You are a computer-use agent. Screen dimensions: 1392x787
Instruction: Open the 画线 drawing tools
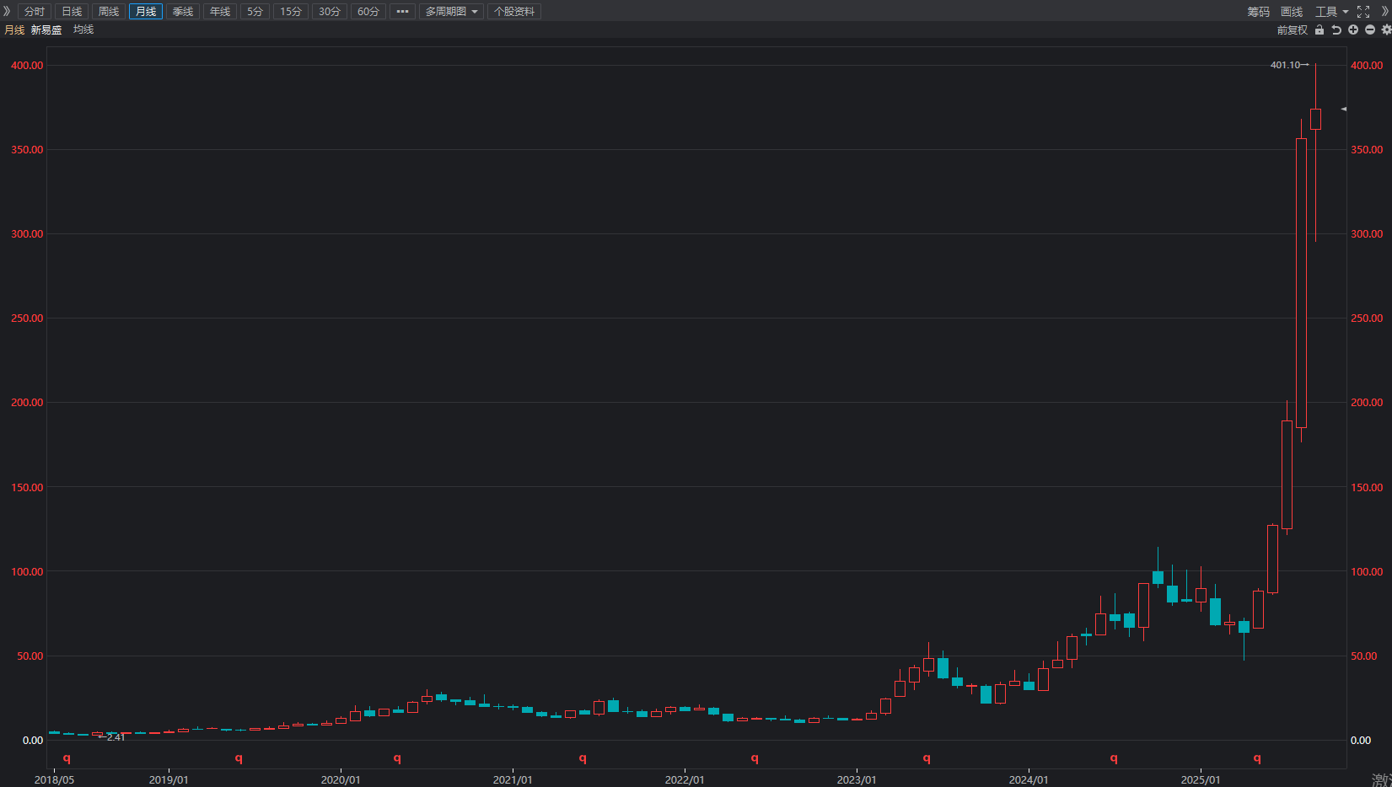point(1292,12)
